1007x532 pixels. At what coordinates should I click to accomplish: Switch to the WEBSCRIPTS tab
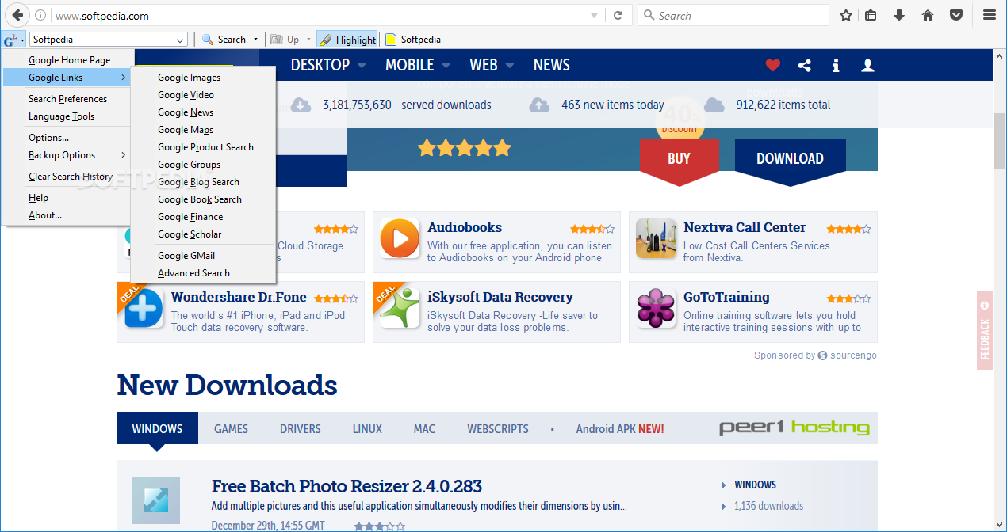pos(498,428)
